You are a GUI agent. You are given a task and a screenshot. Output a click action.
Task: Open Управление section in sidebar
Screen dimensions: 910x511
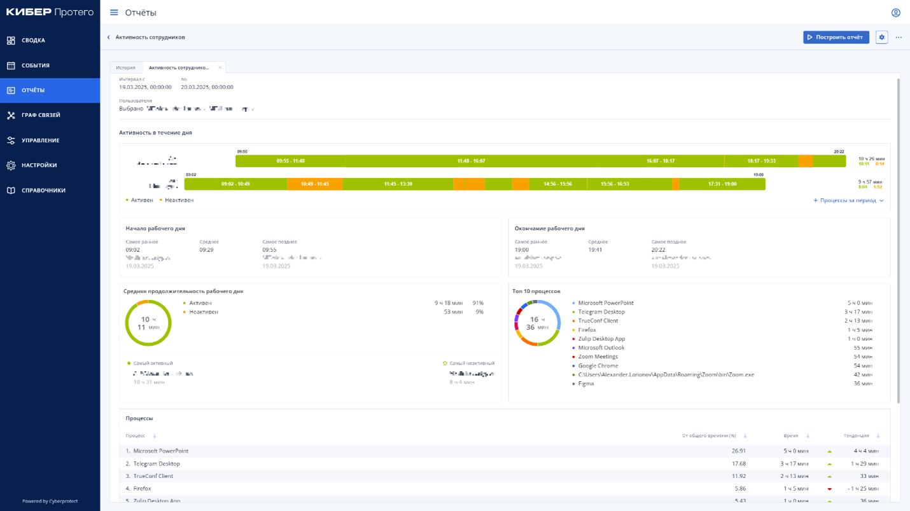(x=50, y=140)
